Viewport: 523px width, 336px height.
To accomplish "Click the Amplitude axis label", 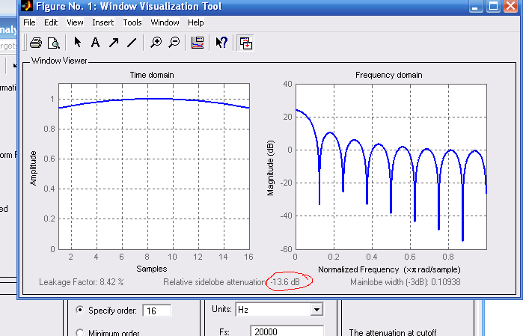I will (33, 168).
